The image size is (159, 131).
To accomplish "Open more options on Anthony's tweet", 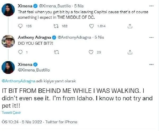I will point(151,37).
